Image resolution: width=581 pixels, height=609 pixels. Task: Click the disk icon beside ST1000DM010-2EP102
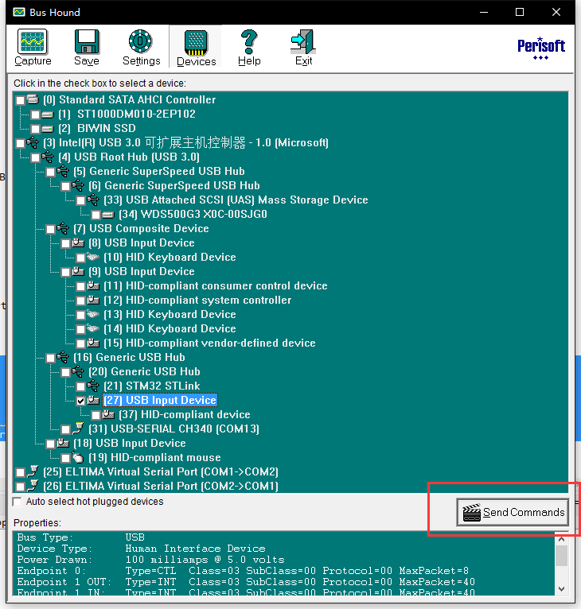(x=48, y=114)
